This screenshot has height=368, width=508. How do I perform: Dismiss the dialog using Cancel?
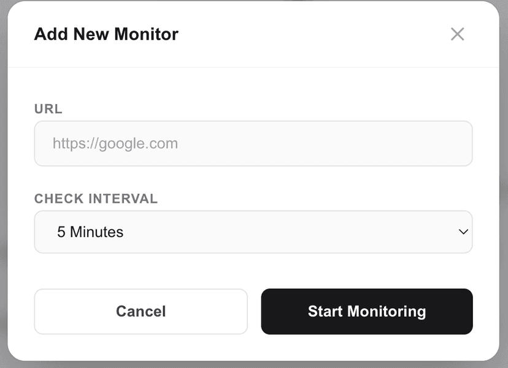click(140, 311)
